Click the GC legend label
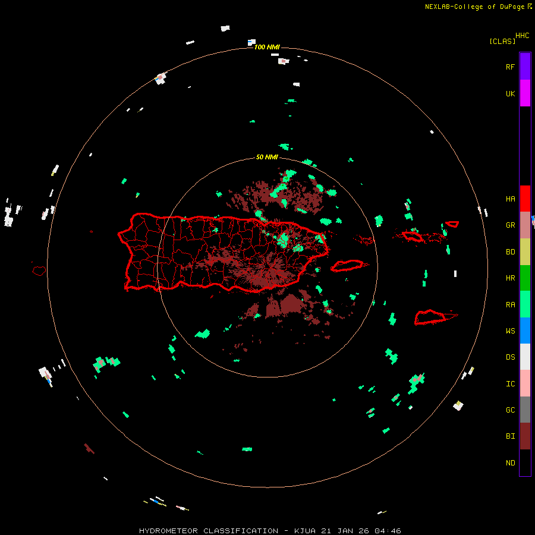This screenshot has height=535, width=535. pyautogui.click(x=510, y=410)
